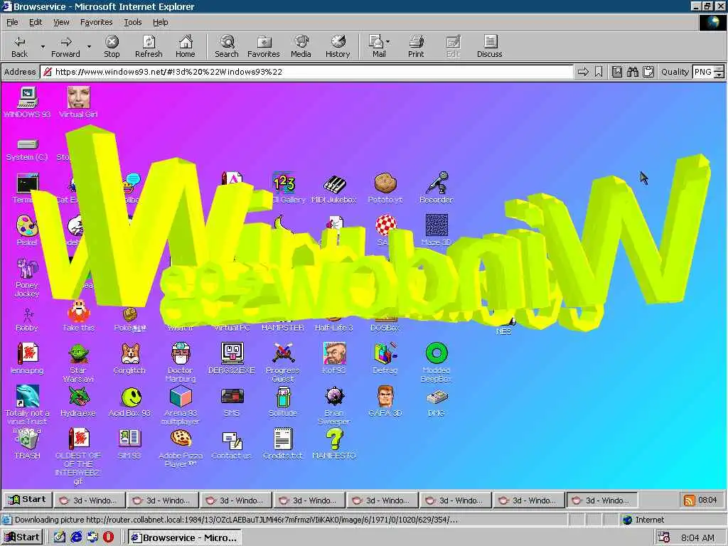Click the clipboard icon near Quality
Screen dimensions: 728x546
click(x=648, y=72)
